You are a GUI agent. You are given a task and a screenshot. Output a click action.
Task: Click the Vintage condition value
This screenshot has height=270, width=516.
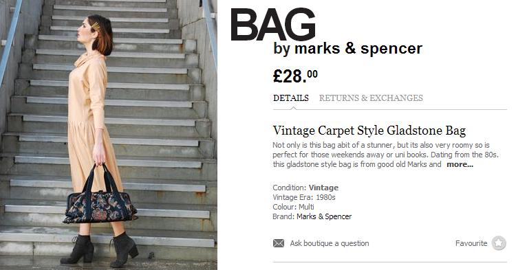[x=323, y=188]
